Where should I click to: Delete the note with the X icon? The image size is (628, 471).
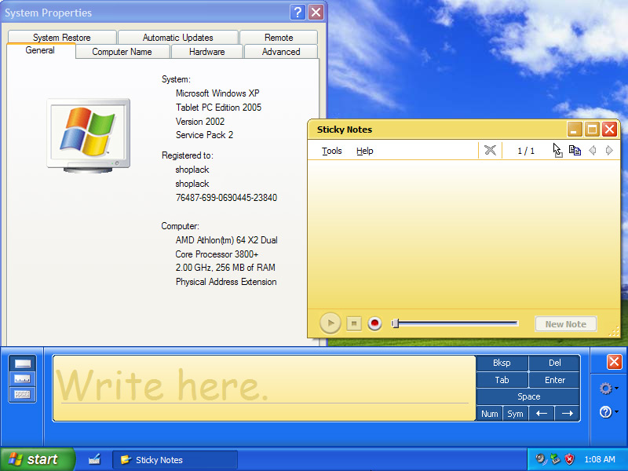click(x=490, y=151)
